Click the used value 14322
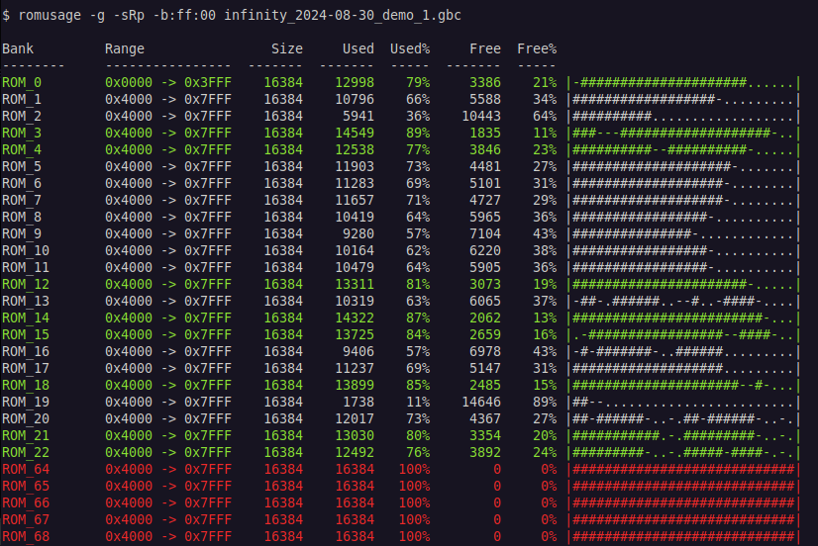This screenshot has height=546, width=818. coord(355,318)
